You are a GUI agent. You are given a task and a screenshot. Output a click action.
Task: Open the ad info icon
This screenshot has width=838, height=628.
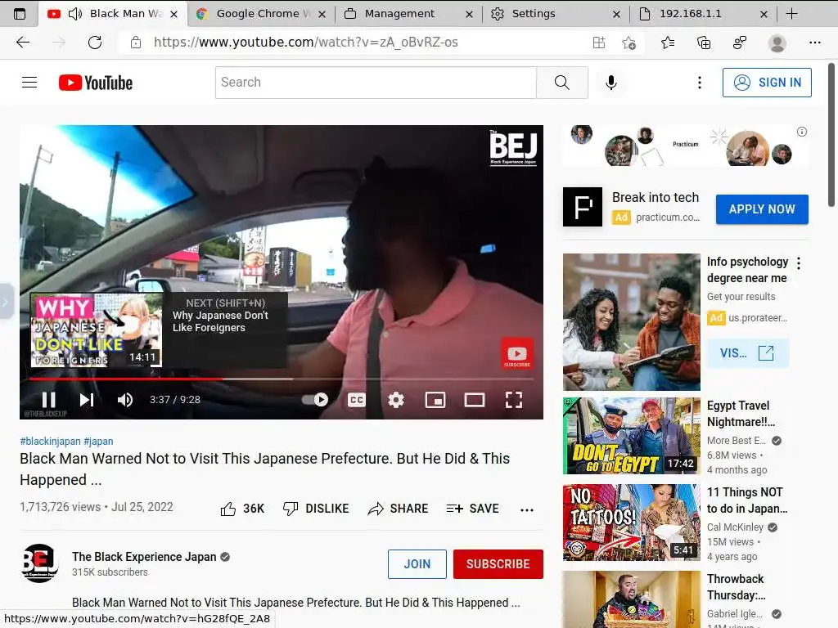(x=802, y=132)
